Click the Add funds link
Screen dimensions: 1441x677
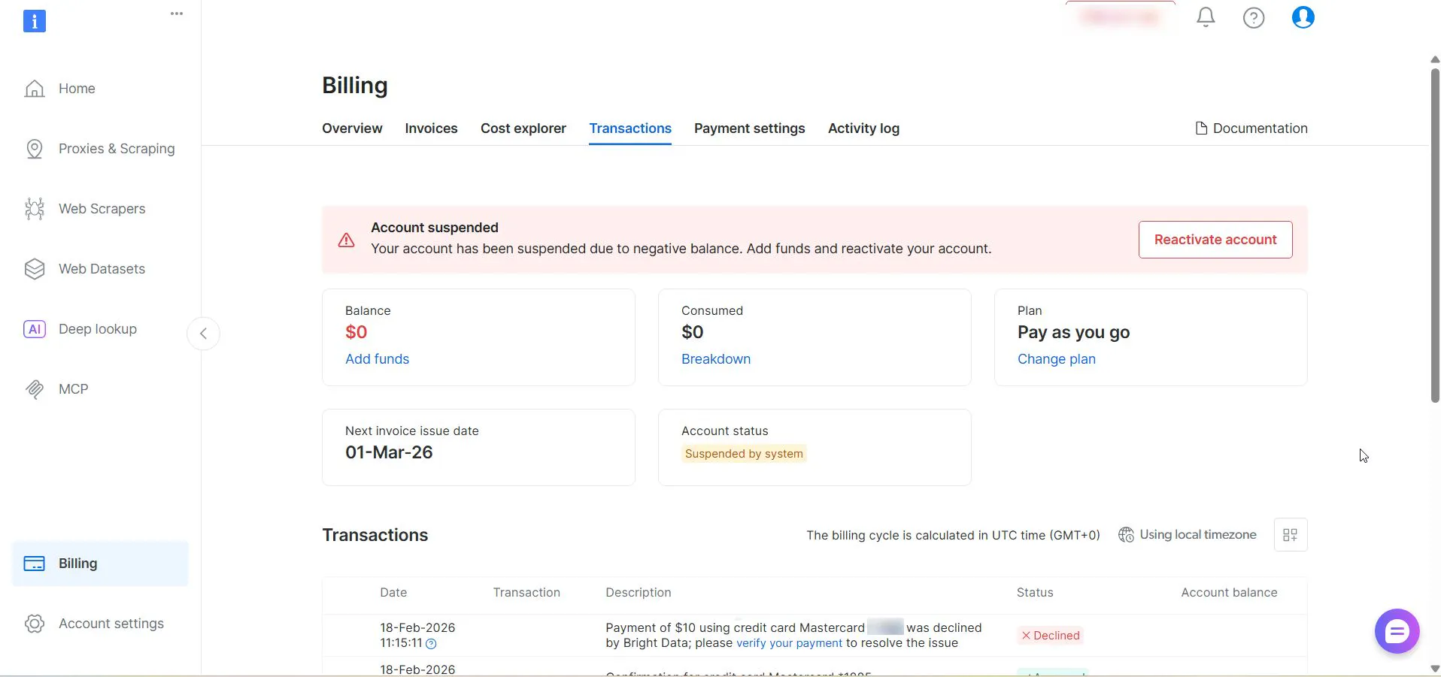pyautogui.click(x=377, y=359)
